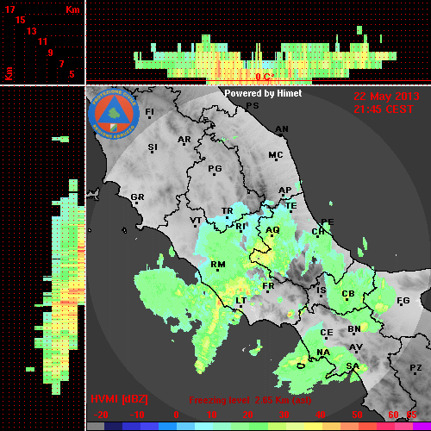Image resolution: width=431 pixels, height=431 pixels.
Task: Click the Powered by Himet text
Action: coord(263,93)
